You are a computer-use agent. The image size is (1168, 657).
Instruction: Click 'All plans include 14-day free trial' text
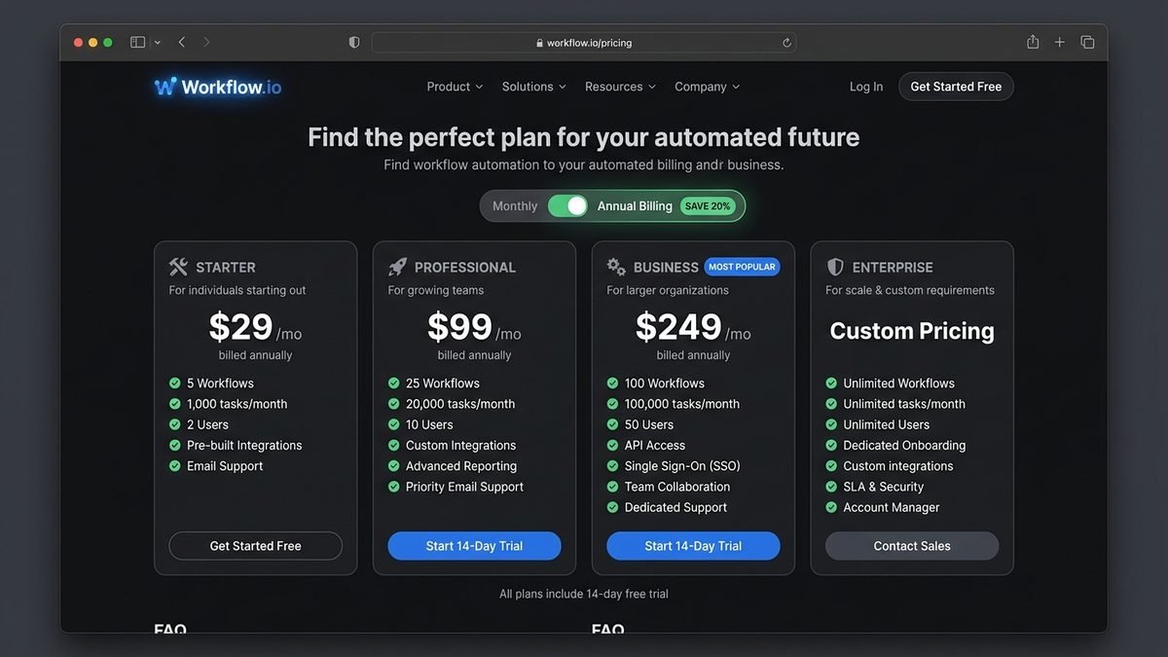click(x=584, y=594)
